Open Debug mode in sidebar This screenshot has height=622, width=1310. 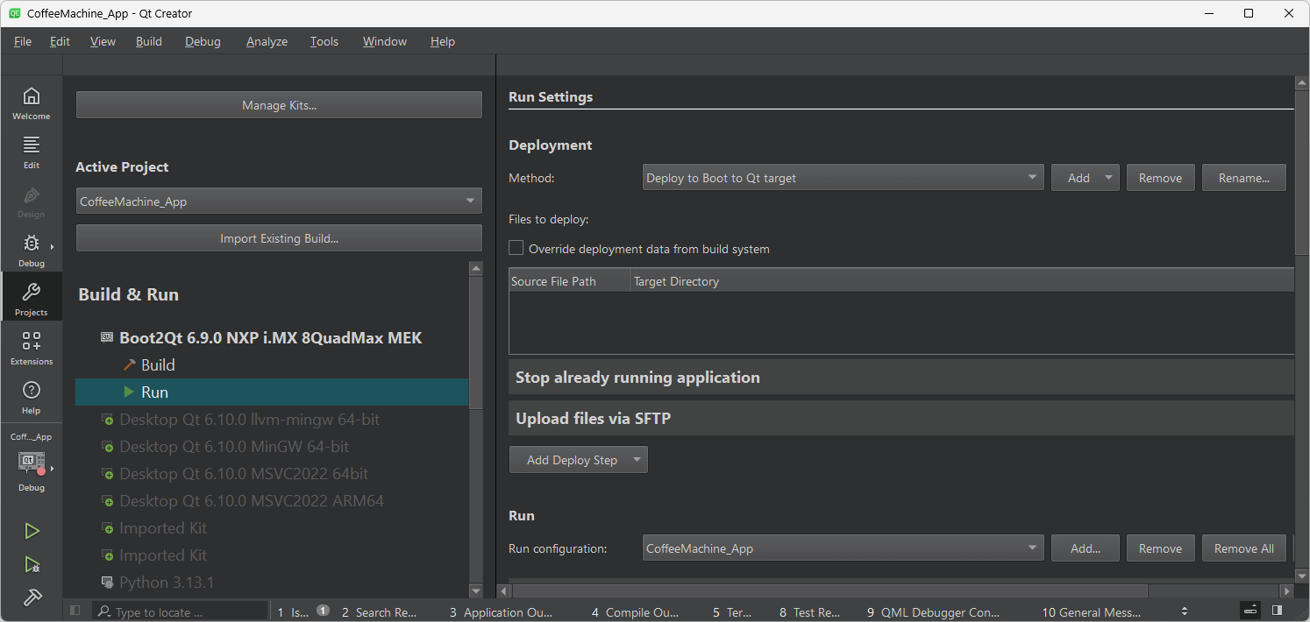pyautogui.click(x=31, y=250)
